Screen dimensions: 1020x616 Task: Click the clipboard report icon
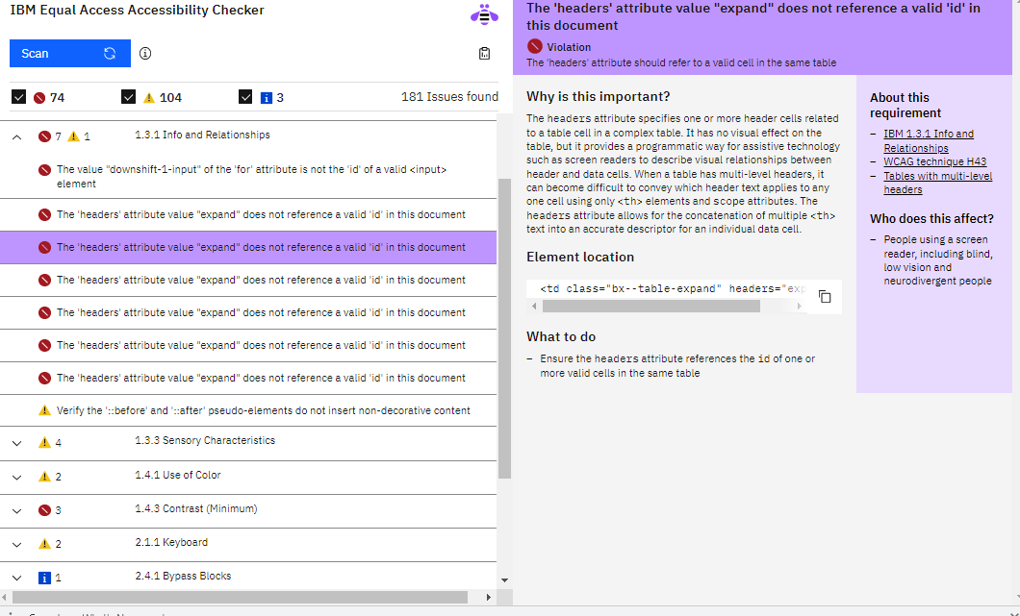point(484,53)
